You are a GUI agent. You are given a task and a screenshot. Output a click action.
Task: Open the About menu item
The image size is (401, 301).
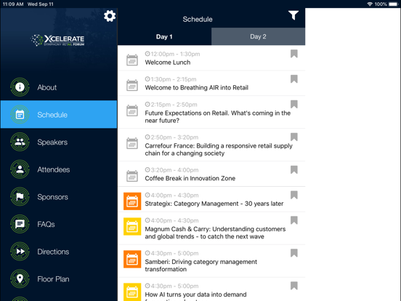[59, 87]
